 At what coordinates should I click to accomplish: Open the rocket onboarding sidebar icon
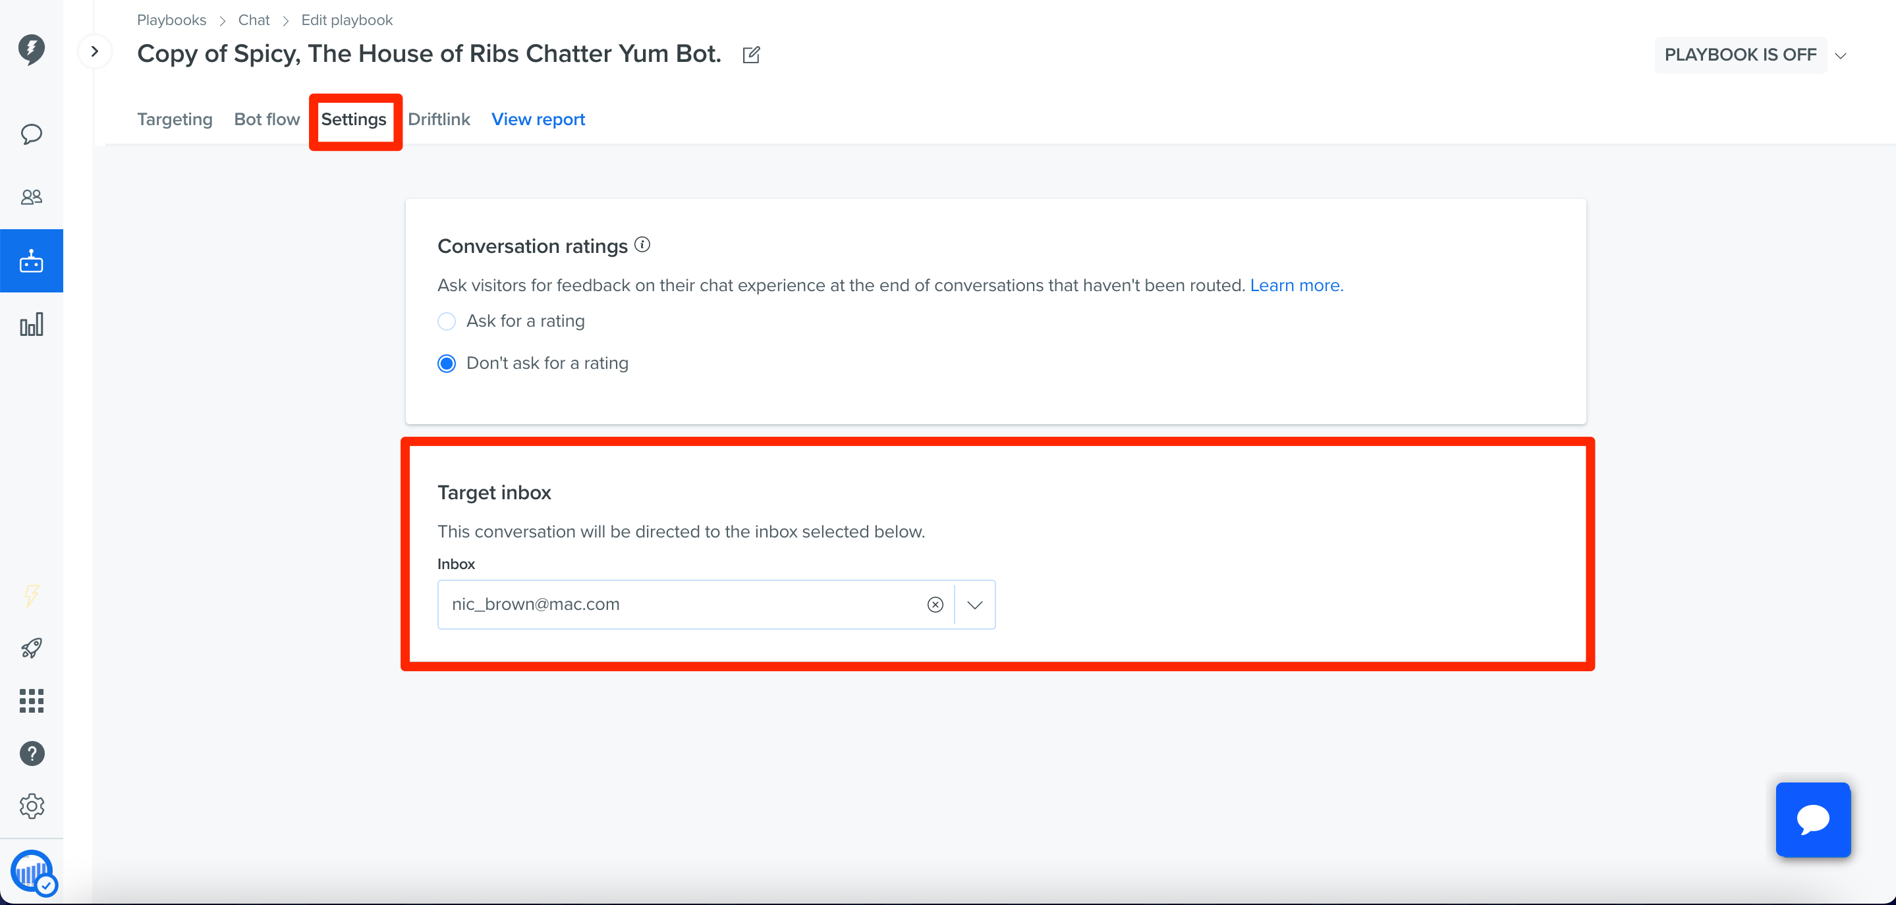[x=31, y=648]
